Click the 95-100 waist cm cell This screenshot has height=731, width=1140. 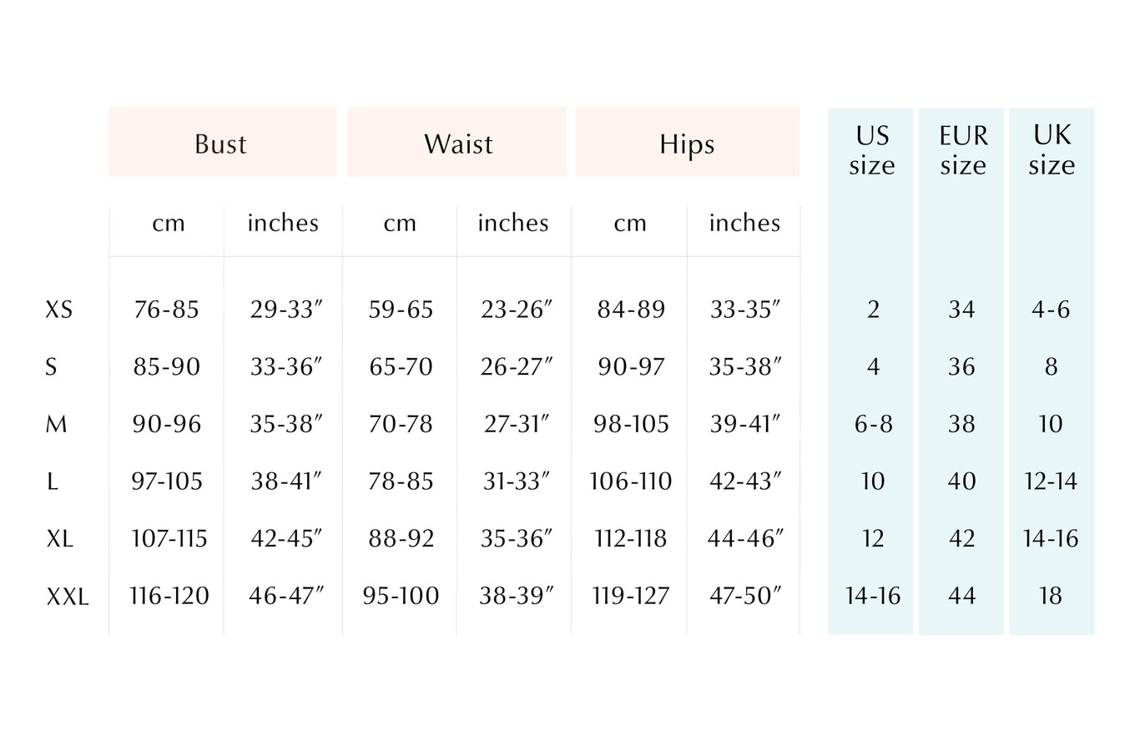(x=401, y=597)
